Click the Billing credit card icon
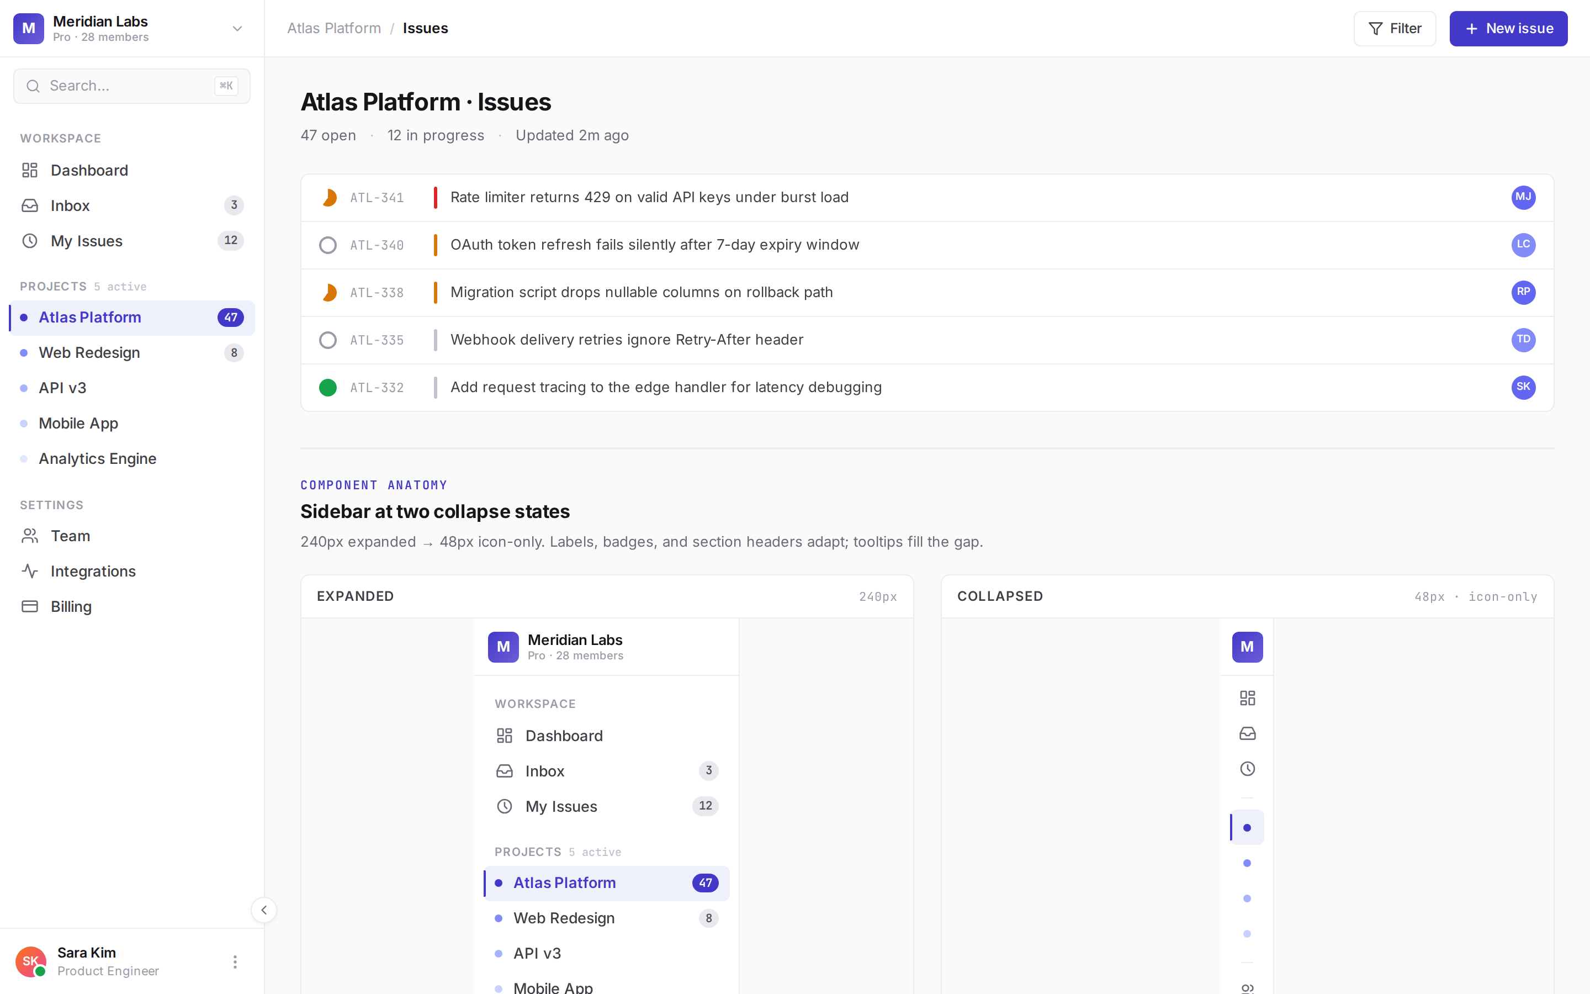1590x994 pixels. click(x=30, y=607)
